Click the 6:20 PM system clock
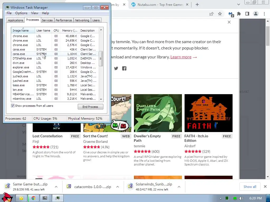The width and height of the screenshot is (270, 202). (x=255, y=198)
